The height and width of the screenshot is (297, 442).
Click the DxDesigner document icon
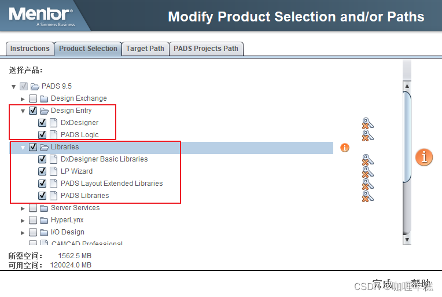53,123
